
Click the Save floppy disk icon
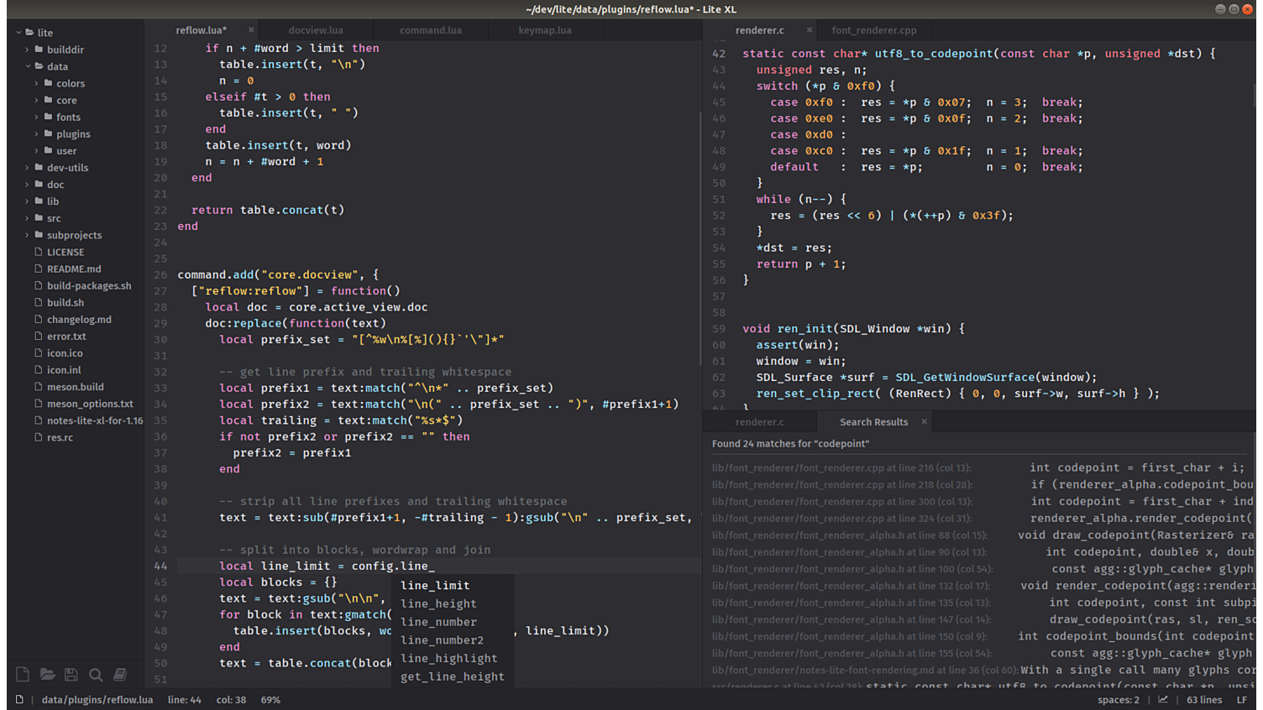pyautogui.click(x=71, y=674)
